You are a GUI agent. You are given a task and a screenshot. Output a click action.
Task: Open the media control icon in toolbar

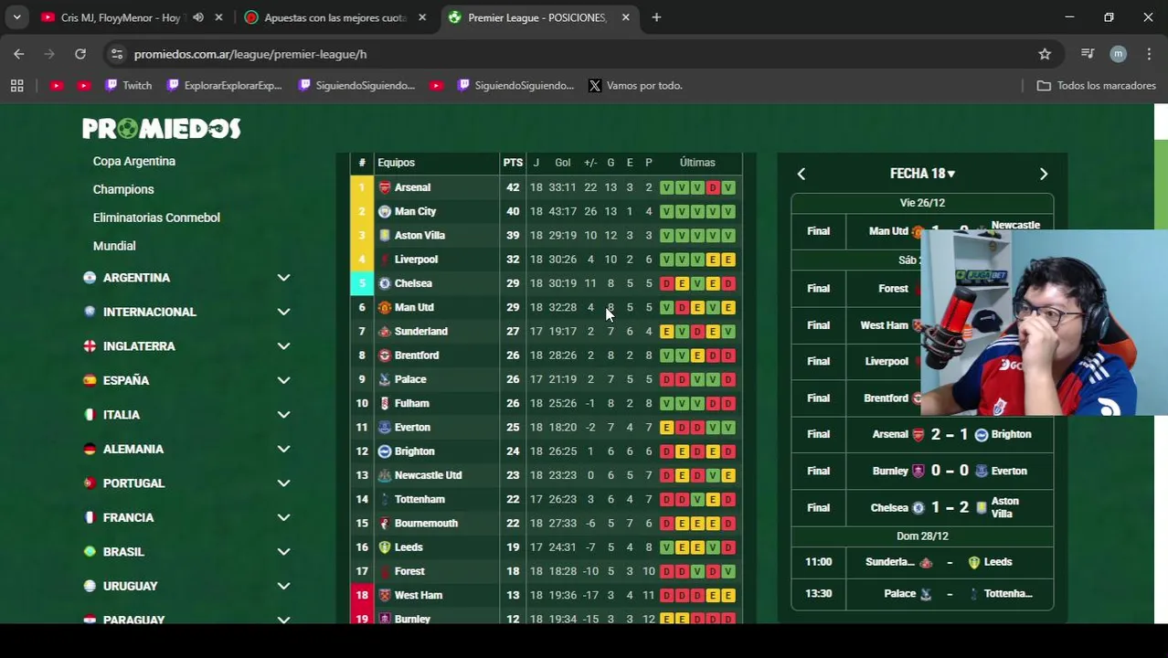(1088, 54)
